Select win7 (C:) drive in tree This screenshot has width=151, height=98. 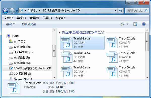(19, 41)
